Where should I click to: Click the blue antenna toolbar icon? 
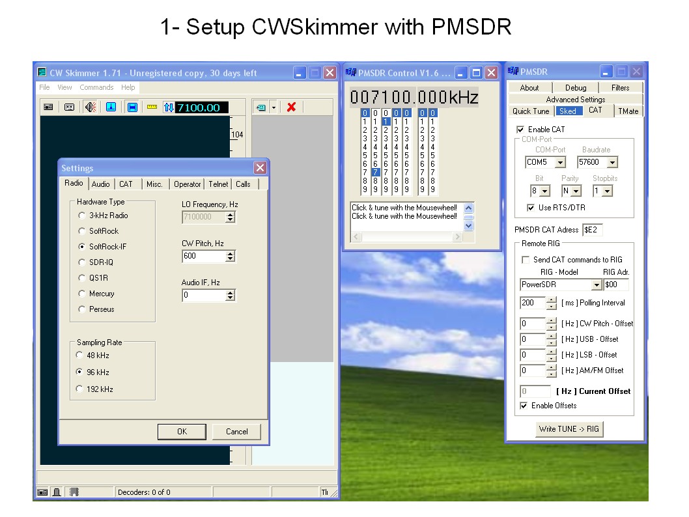coord(111,107)
